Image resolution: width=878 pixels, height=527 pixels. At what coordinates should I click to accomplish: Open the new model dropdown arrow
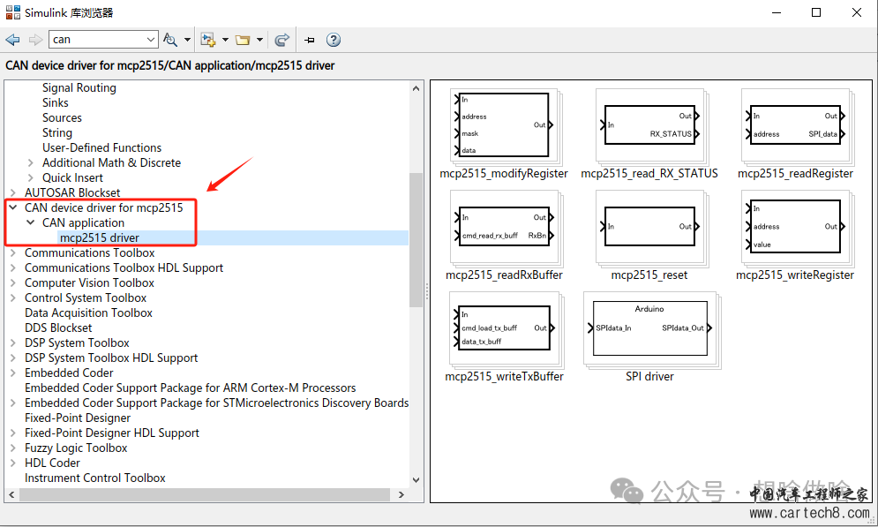(x=225, y=40)
